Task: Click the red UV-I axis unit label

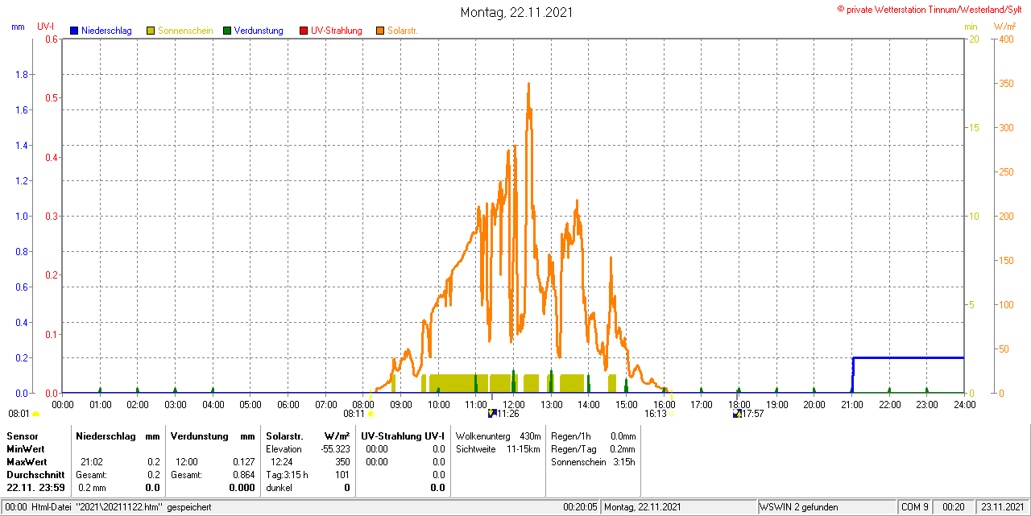Action: click(x=45, y=27)
